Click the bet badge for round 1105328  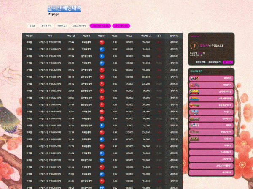point(102,49)
